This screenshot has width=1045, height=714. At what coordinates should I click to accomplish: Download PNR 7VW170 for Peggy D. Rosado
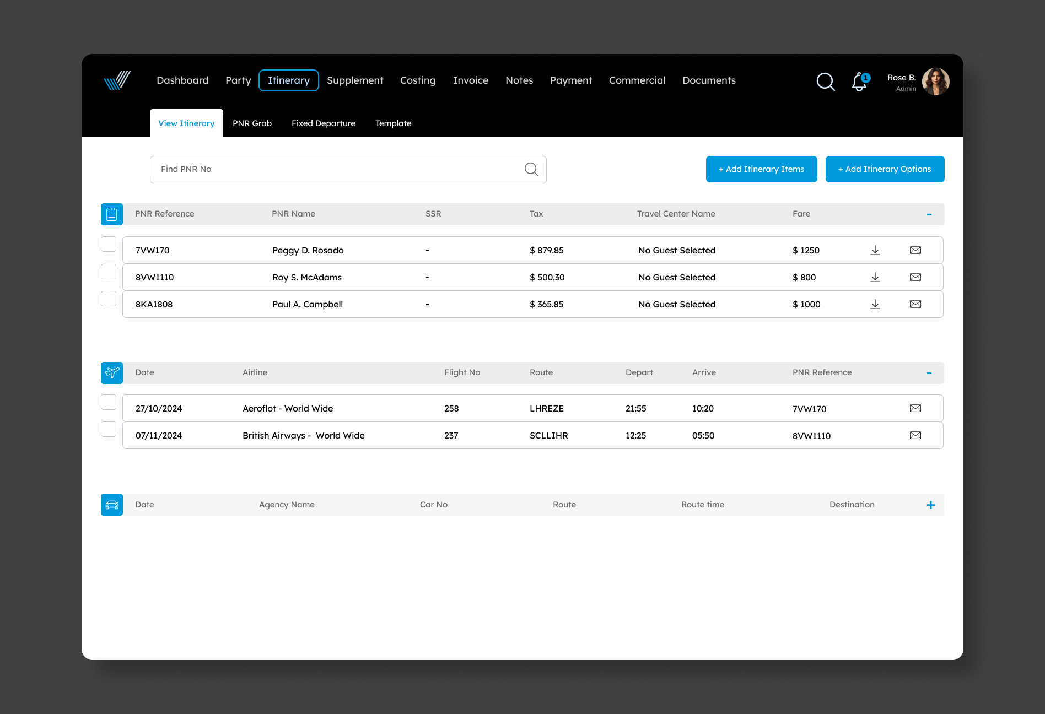875,250
